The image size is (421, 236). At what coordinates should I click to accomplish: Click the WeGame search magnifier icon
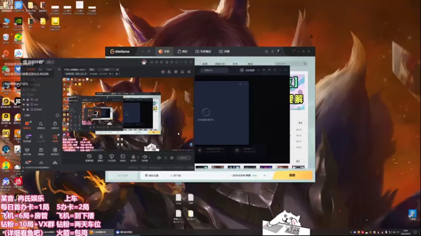click(305, 63)
